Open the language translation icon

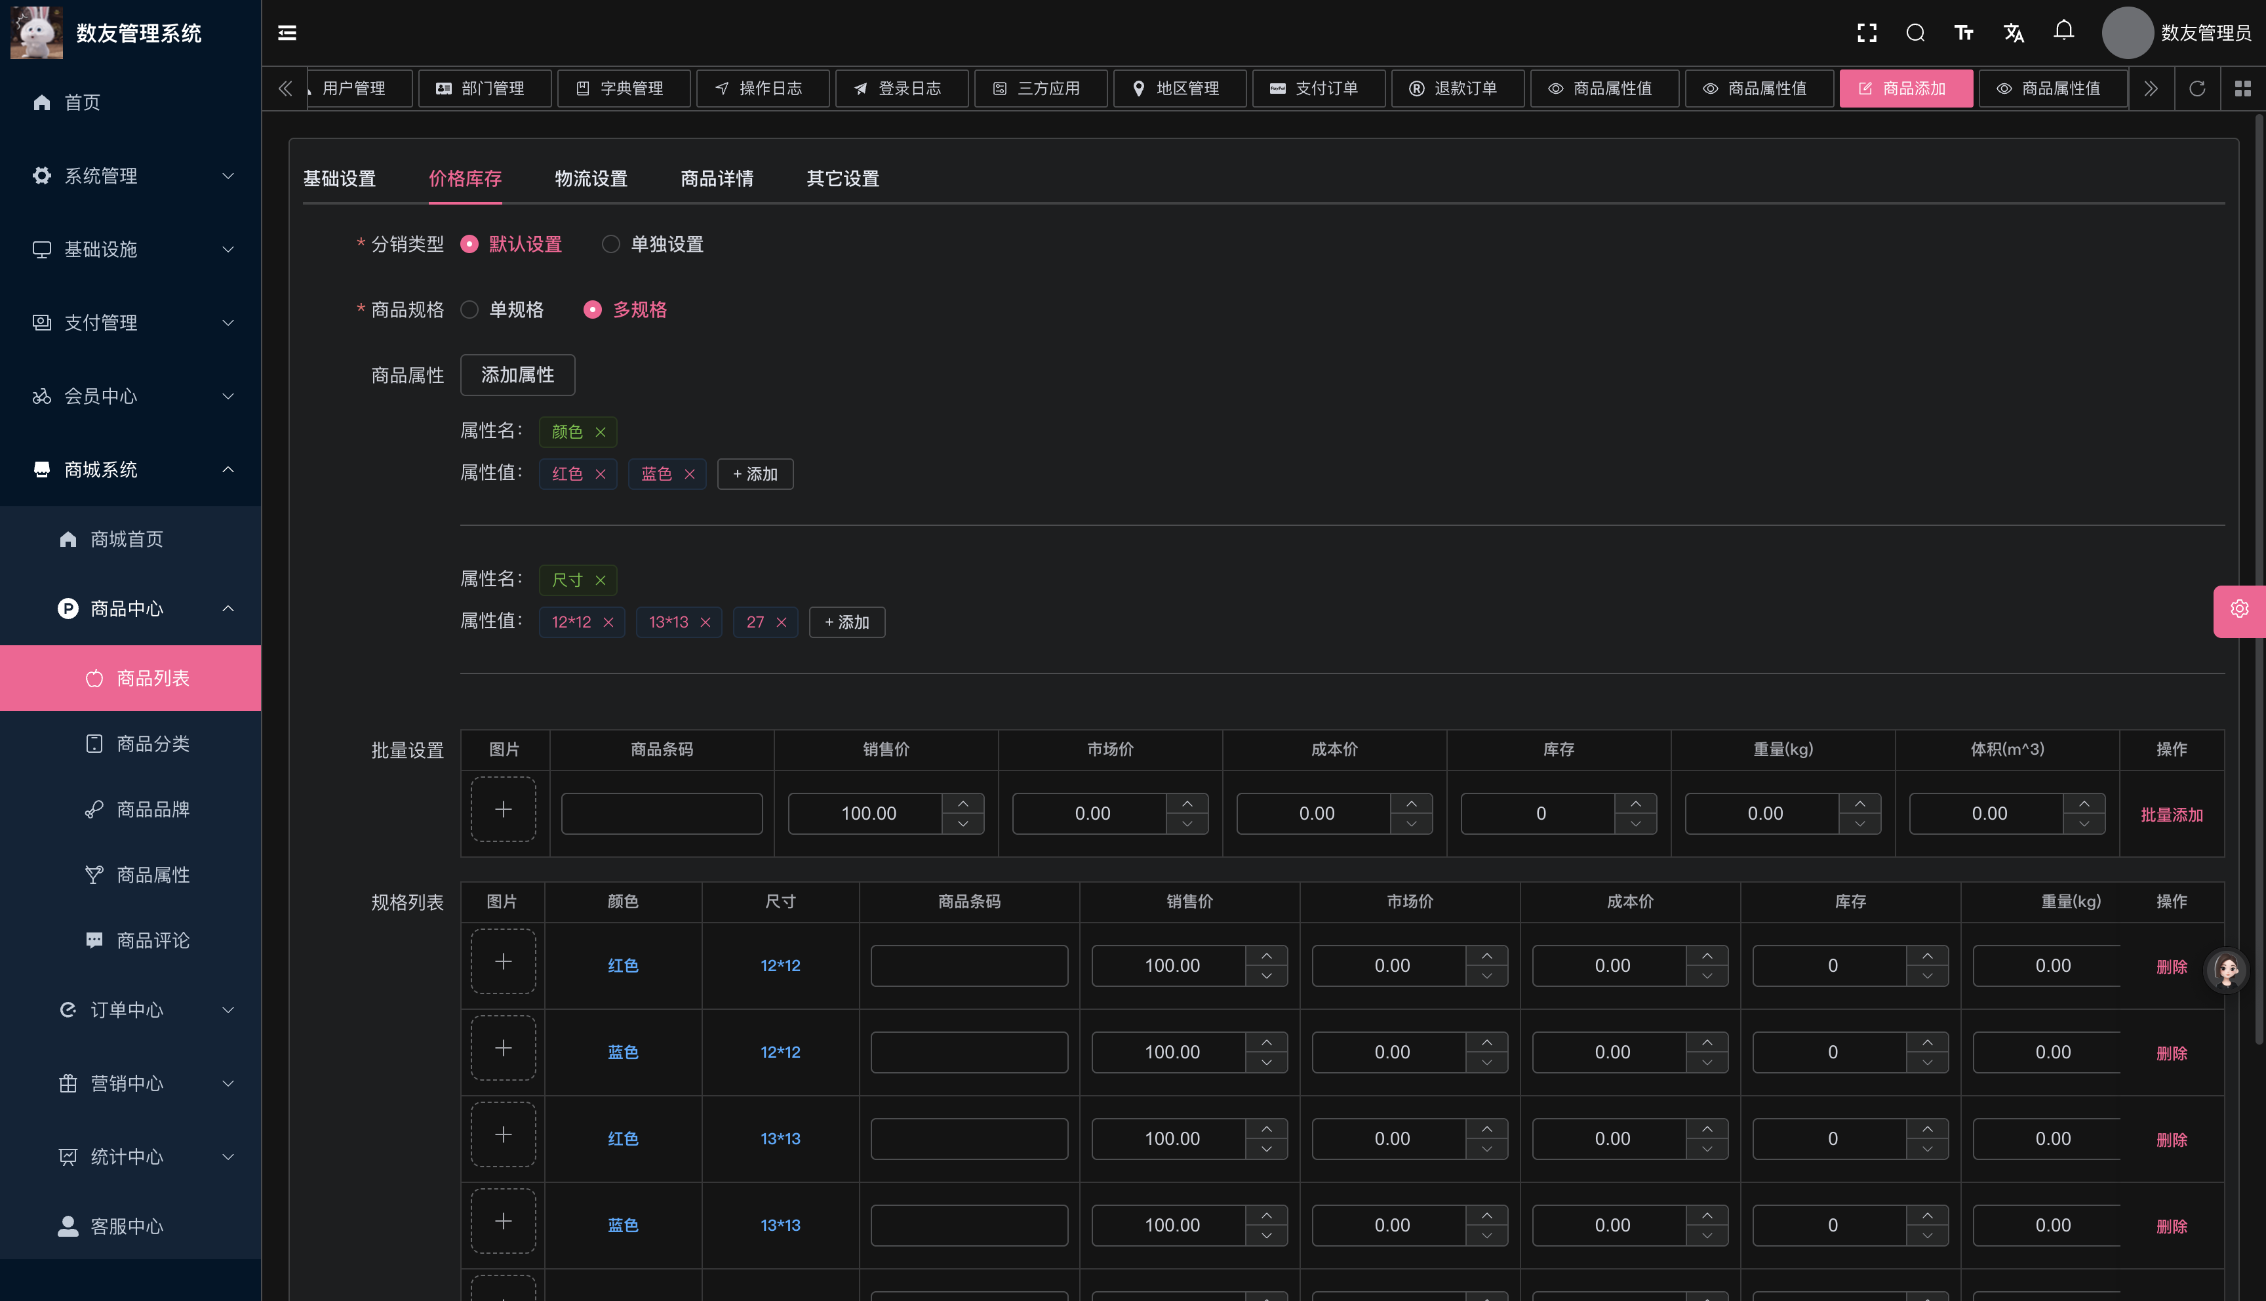click(x=2013, y=33)
